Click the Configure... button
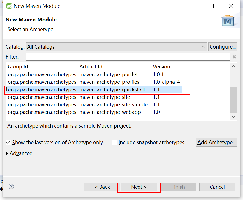The height and width of the screenshot is (200, 243). point(223,47)
